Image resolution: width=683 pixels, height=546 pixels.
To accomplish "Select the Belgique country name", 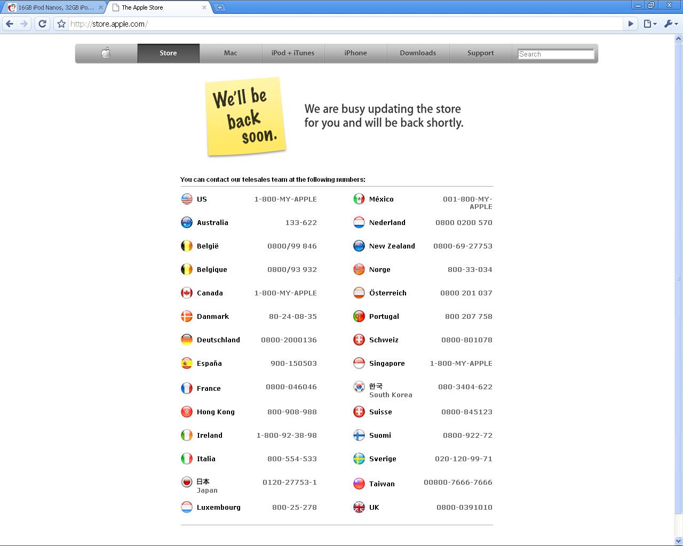I will (x=212, y=269).
